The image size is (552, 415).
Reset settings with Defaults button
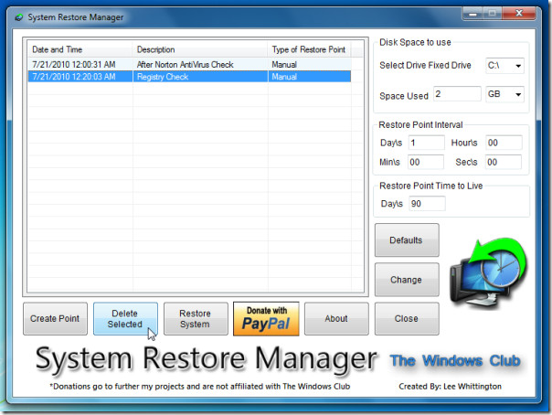[x=407, y=240]
